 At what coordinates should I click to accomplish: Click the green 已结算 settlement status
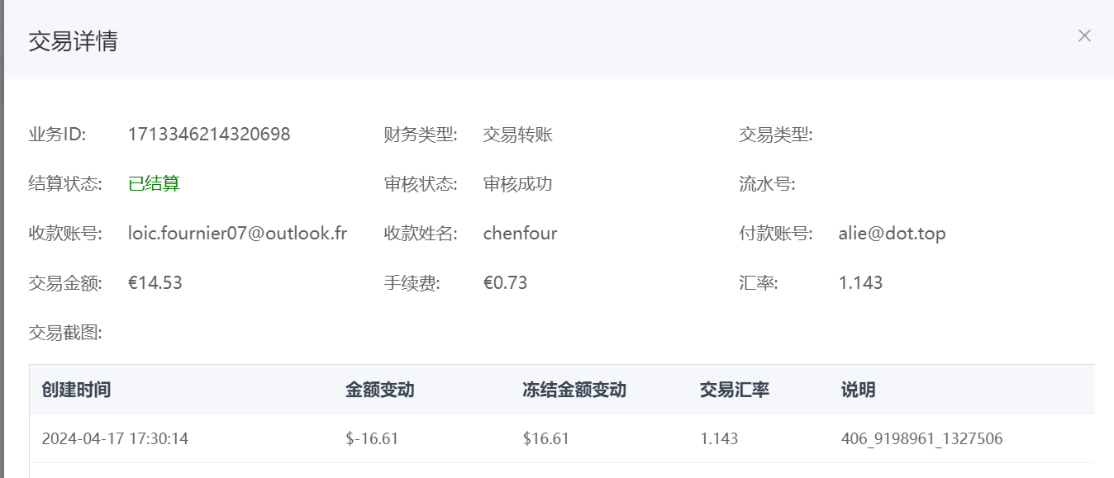[x=154, y=184]
